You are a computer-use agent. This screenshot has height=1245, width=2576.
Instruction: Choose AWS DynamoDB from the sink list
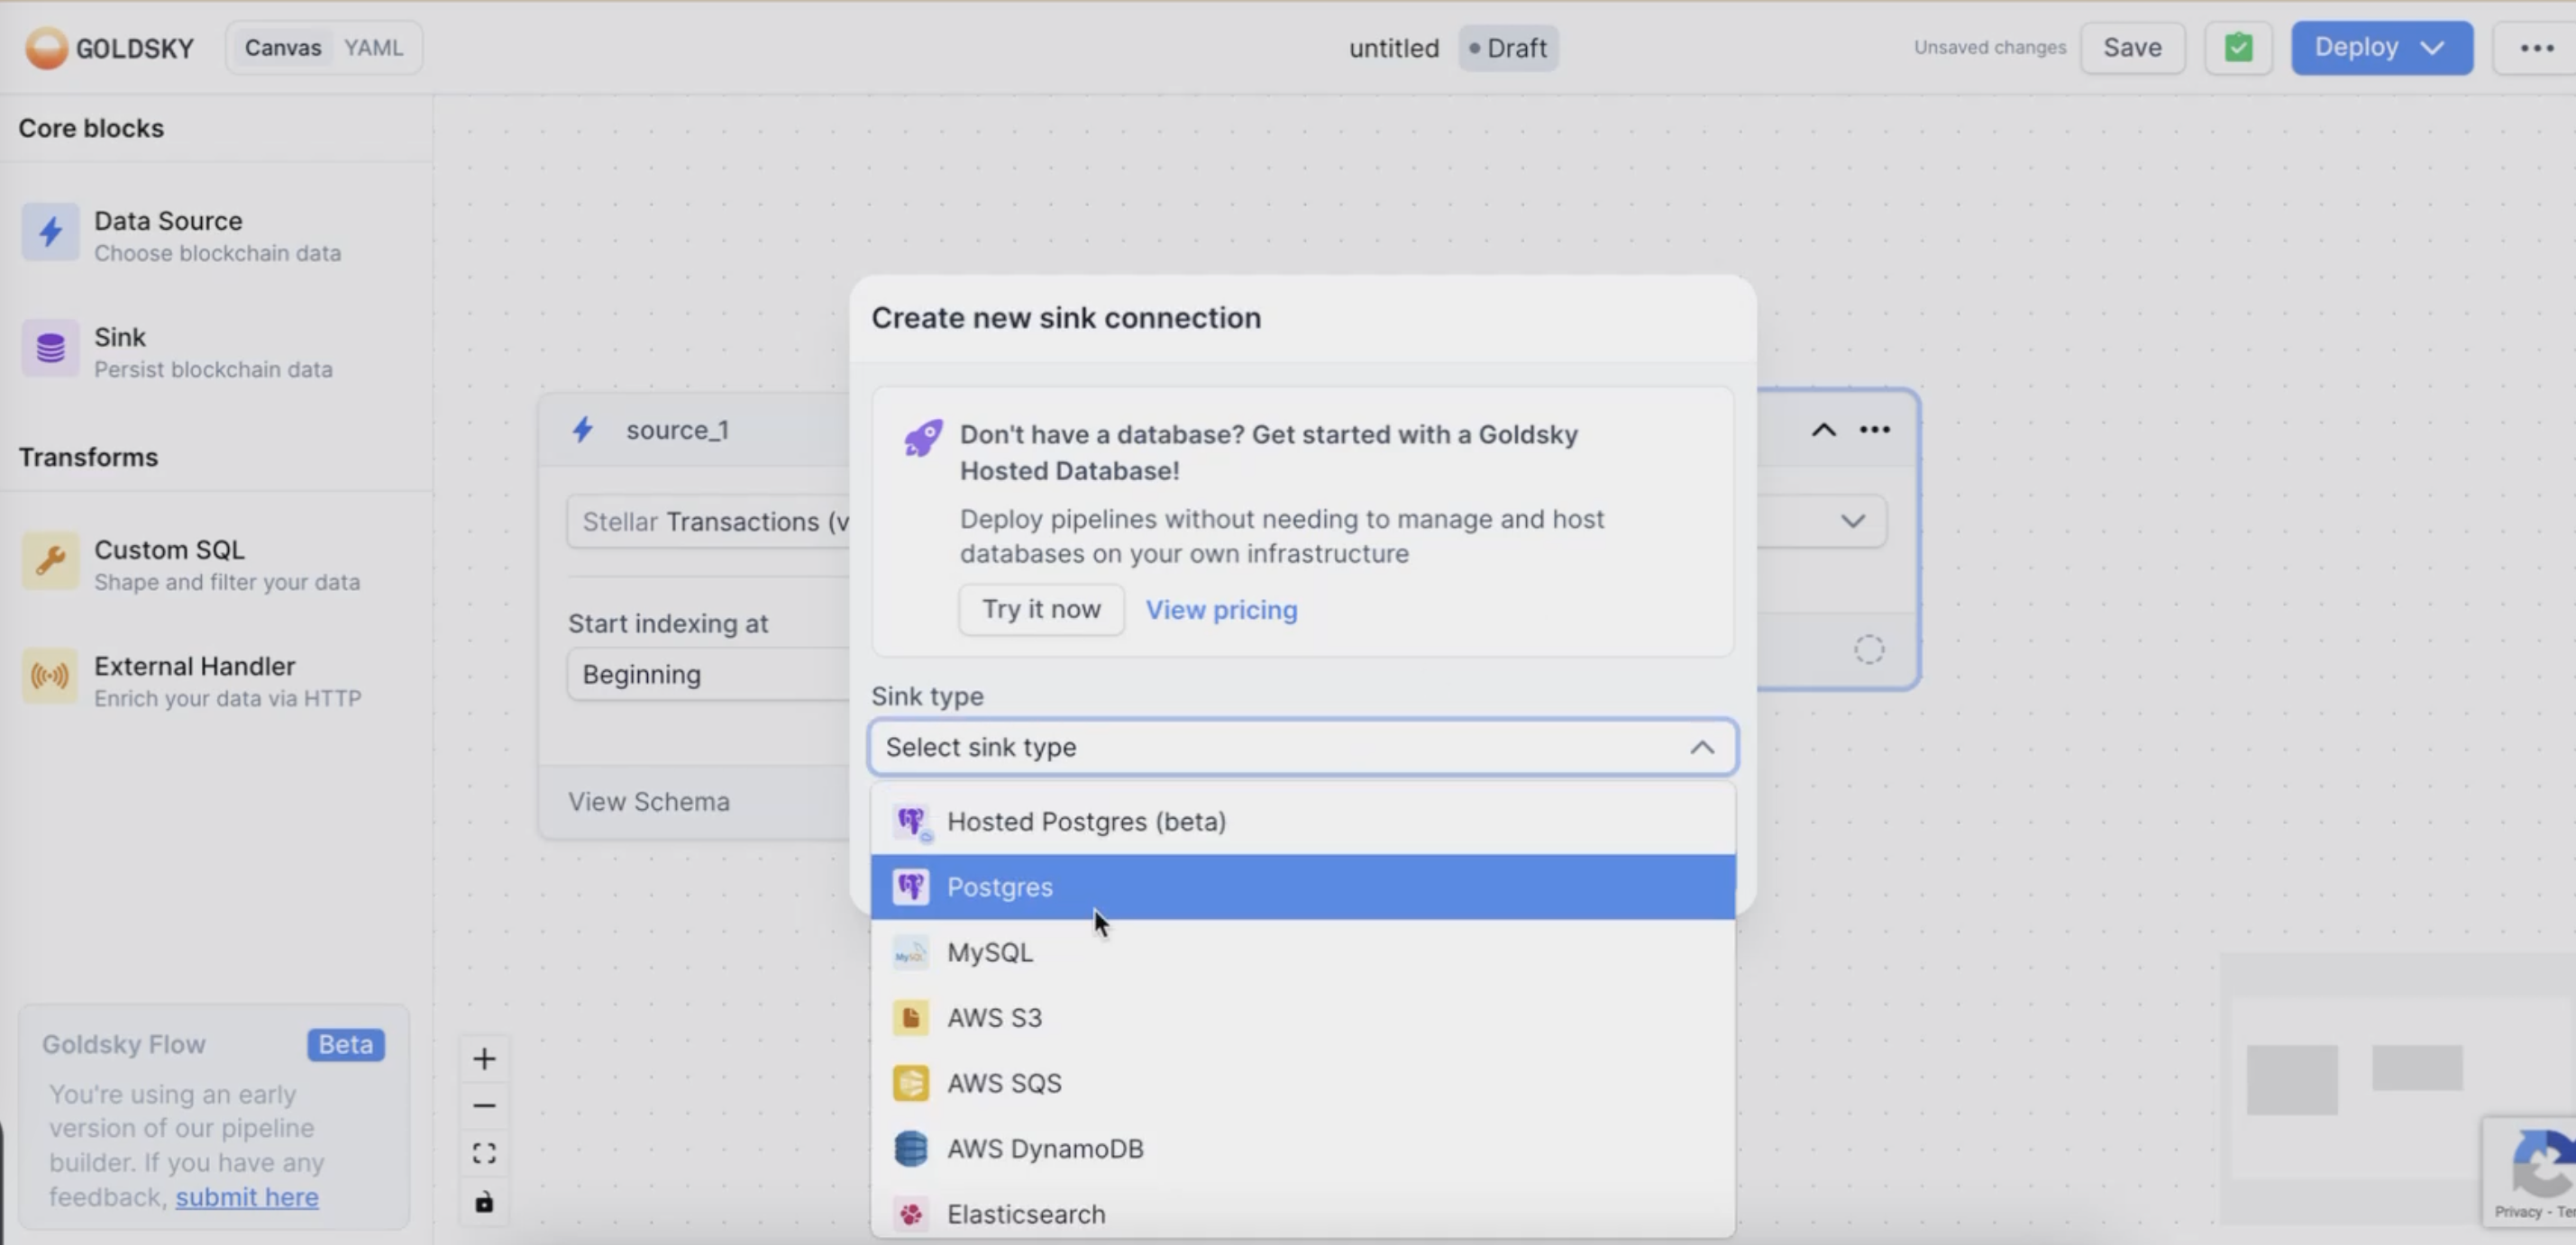coord(1045,1150)
